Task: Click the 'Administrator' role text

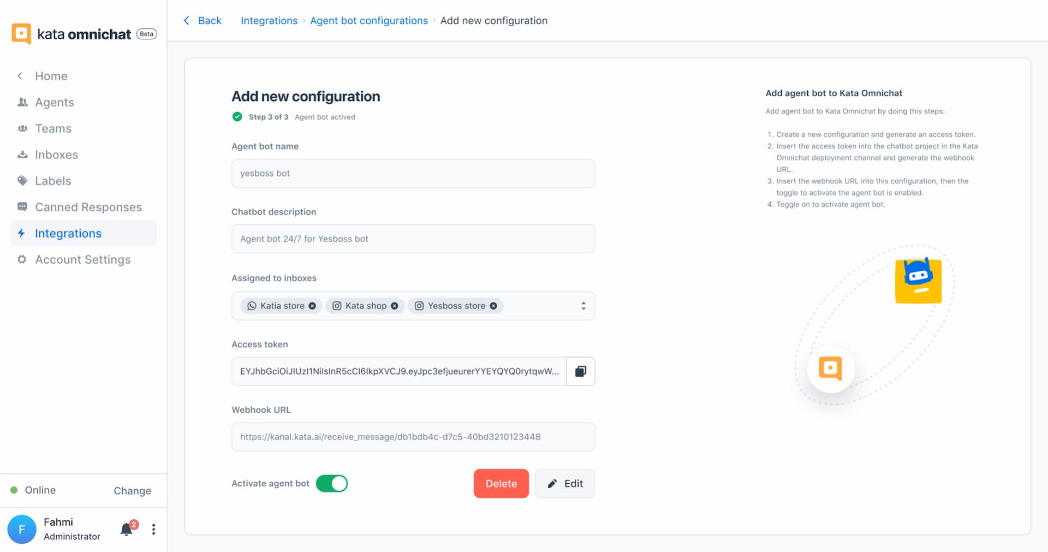Action: coord(72,537)
